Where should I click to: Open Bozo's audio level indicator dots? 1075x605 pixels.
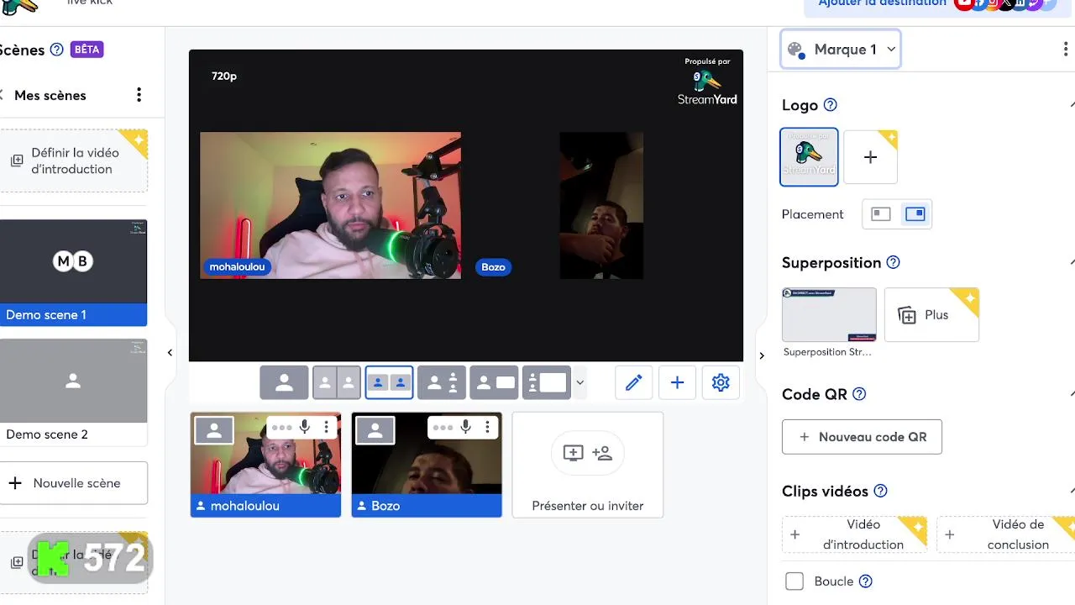(x=443, y=428)
